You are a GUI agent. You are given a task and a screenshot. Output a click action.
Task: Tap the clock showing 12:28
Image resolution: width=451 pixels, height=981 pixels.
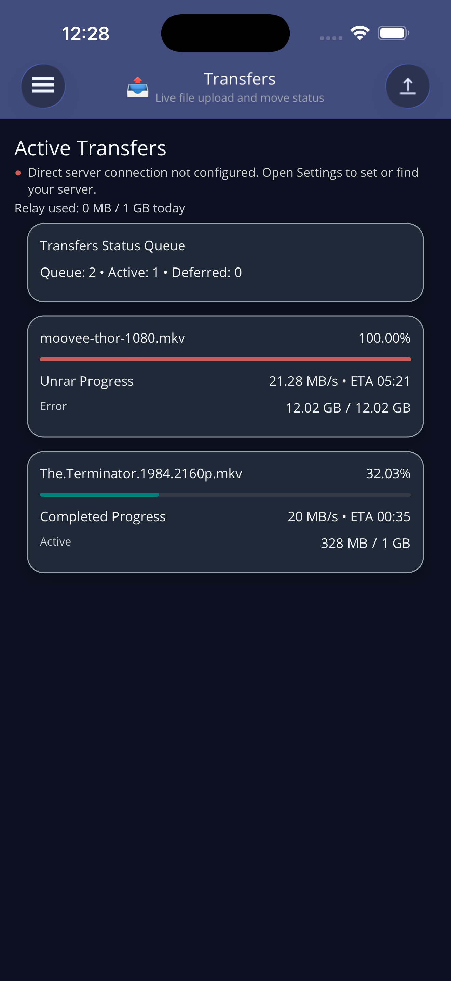click(x=85, y=34)
